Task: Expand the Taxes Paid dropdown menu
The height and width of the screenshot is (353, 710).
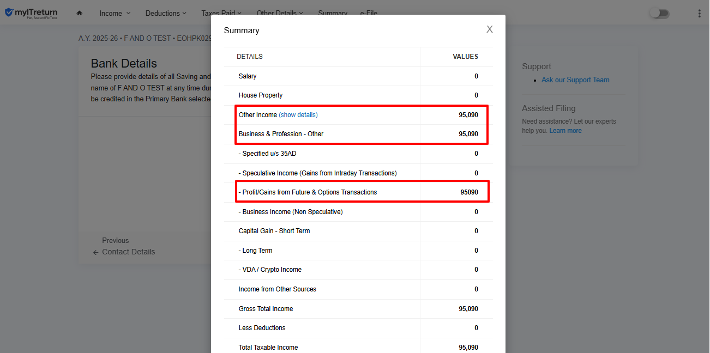Action: 221,13
